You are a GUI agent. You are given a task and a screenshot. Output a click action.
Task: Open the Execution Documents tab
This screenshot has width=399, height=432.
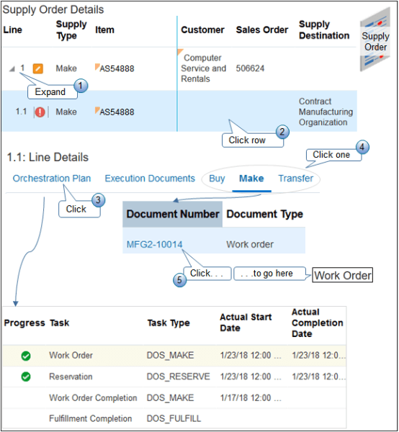click(x=150, y=179)
